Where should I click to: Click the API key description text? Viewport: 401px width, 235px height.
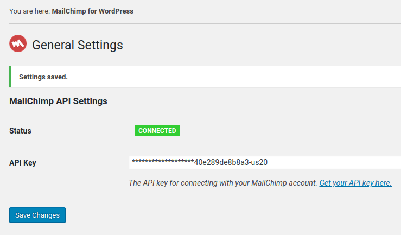tap(206, 183)
